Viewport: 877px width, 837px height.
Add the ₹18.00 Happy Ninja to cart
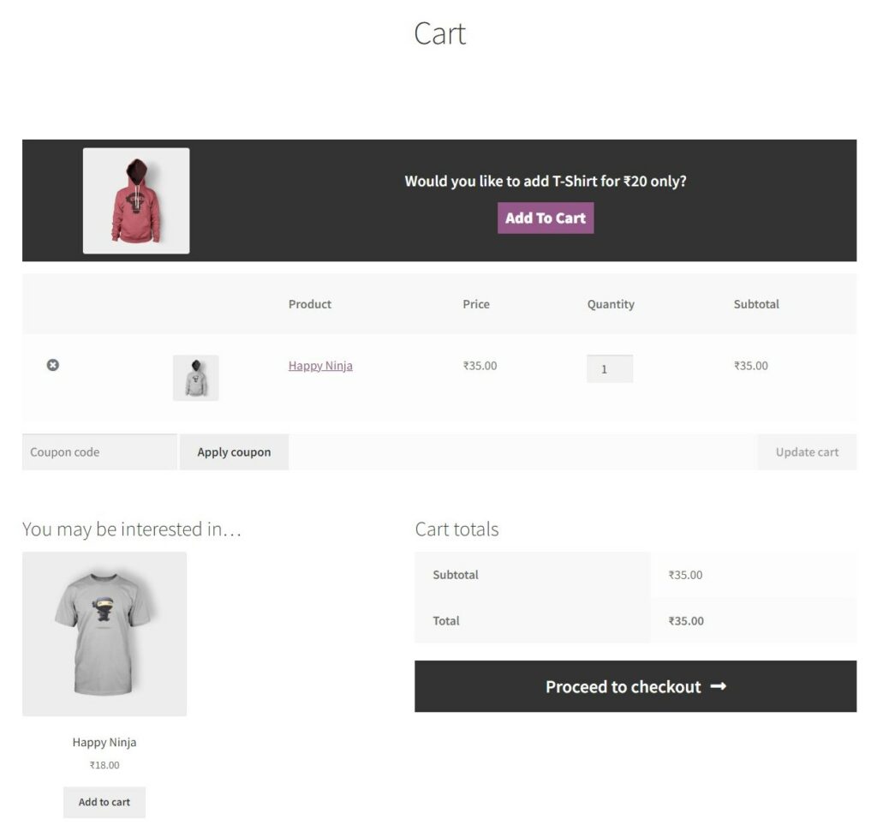click(104, 802)
